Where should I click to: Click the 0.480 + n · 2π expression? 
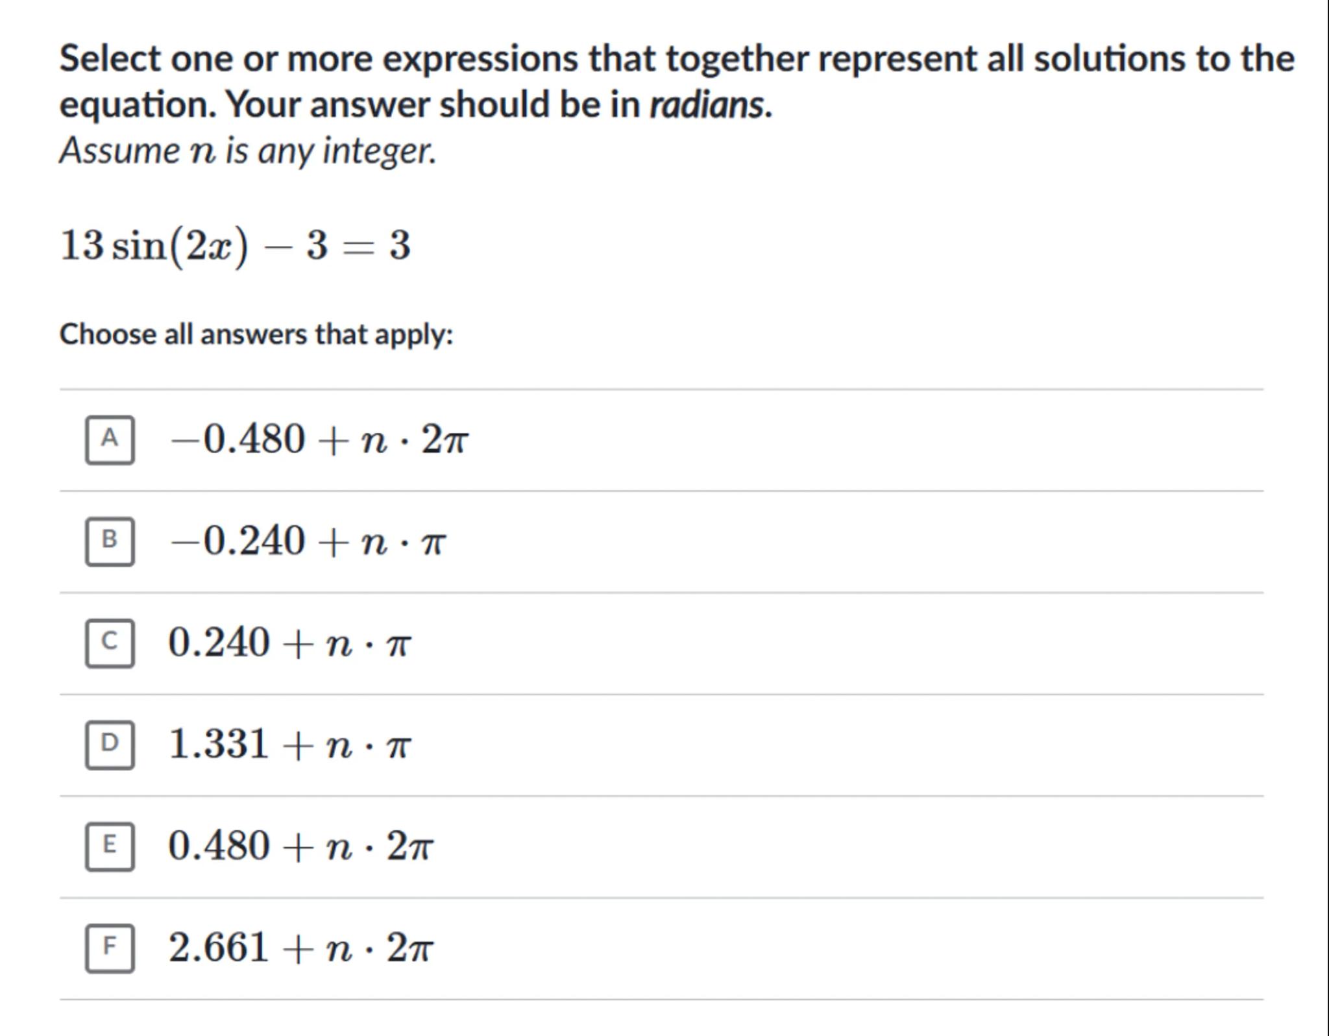click(x=300, y=846)
